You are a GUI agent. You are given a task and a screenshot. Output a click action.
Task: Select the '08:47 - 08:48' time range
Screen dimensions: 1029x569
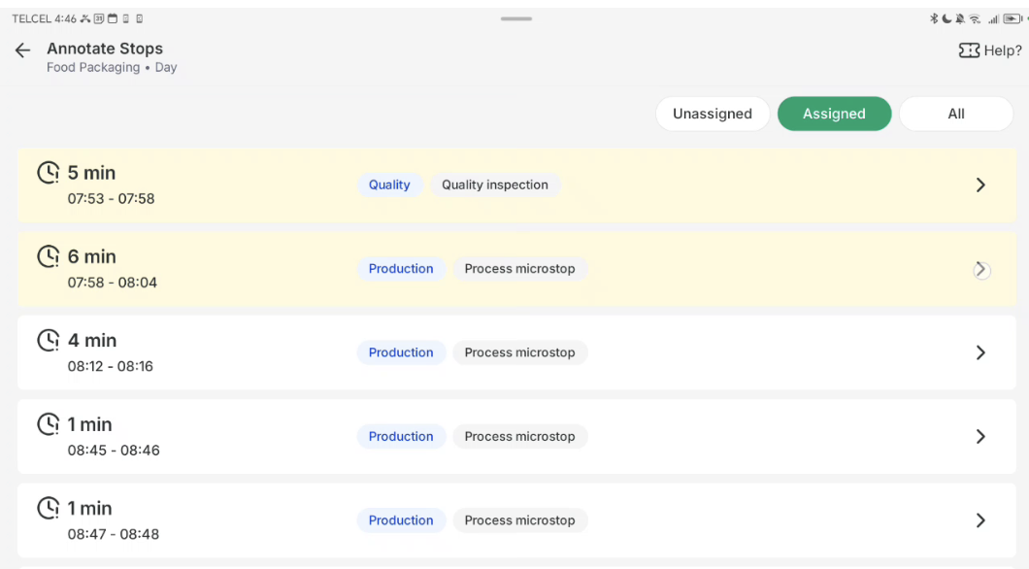pyautogui.click(x=113, y=535)
